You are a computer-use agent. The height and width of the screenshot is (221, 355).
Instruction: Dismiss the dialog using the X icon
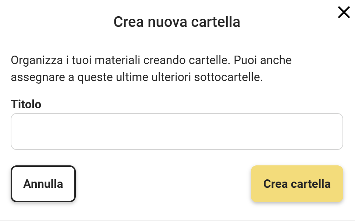tap(344, 13)
